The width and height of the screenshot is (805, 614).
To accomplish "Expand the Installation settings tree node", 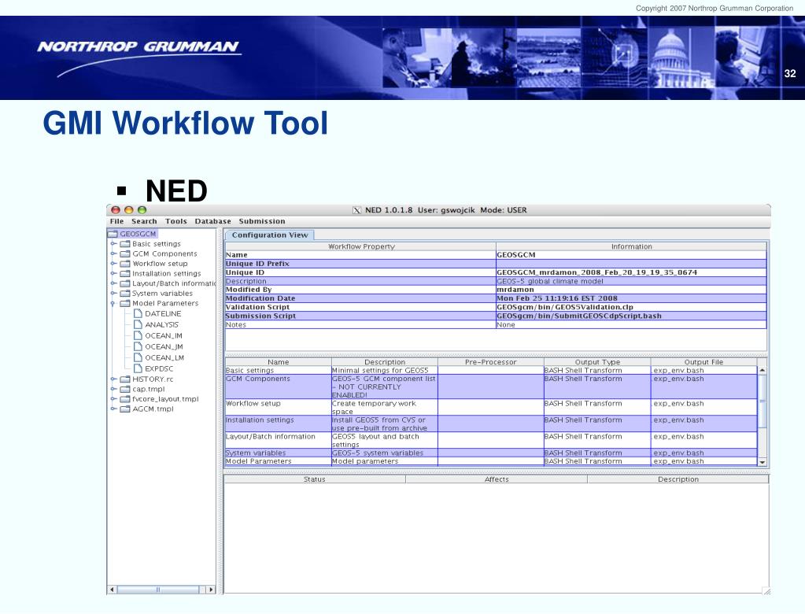I will (113, 274).
